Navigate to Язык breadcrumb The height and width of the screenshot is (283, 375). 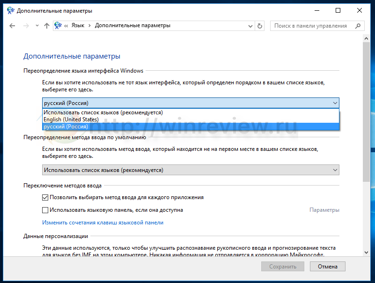(78, 26)
